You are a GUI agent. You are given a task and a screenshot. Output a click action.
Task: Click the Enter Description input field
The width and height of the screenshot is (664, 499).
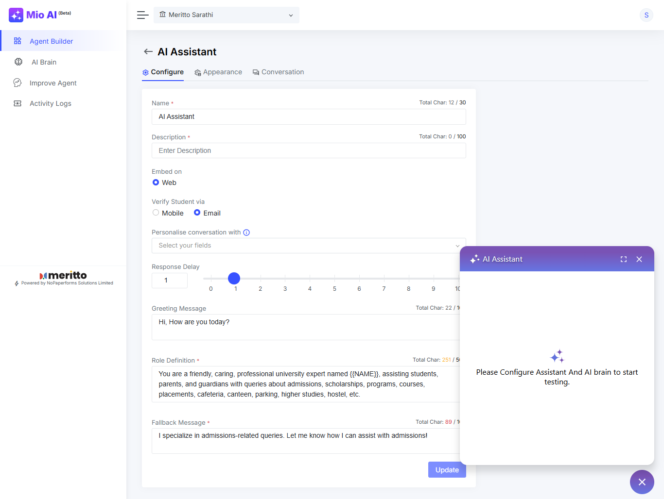[308, 150]
